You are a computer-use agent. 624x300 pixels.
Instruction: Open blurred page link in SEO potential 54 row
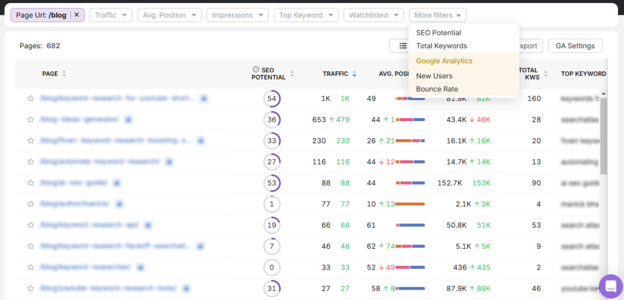(117, 98)
